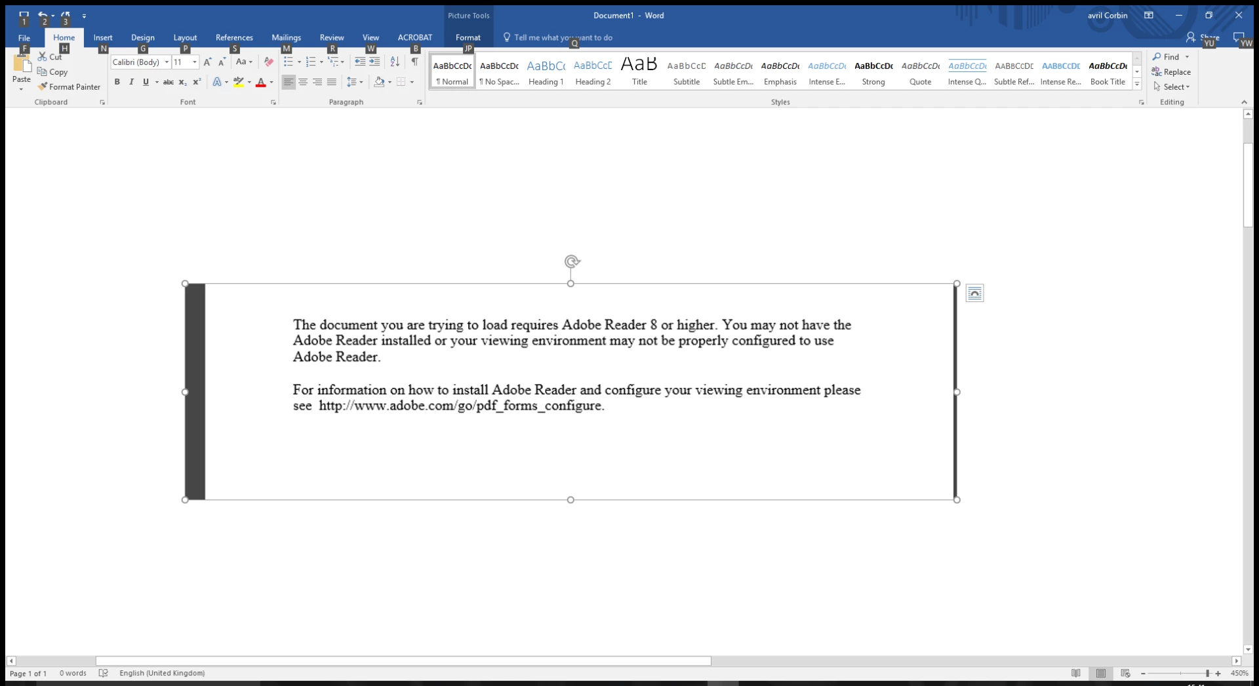Activate the Format Painter
Viewport: 1259px width, 686px height.
coord(70,86)
